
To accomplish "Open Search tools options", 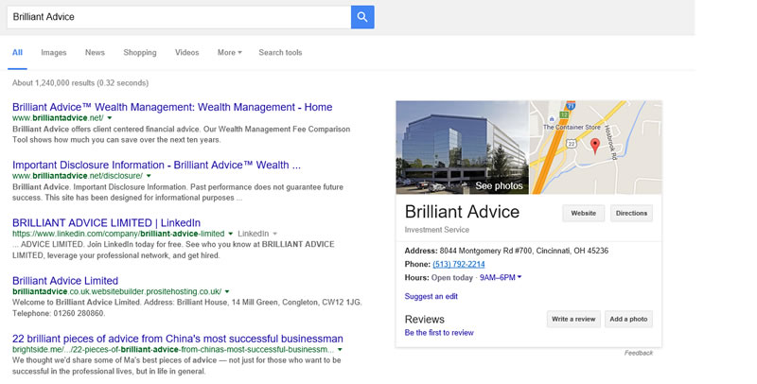I will 280,53.
